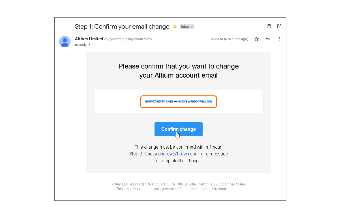This screenshot has width=341, height=218.
Task: Click the 5:55 PM timestamp
Action: [x=229, y=39]
